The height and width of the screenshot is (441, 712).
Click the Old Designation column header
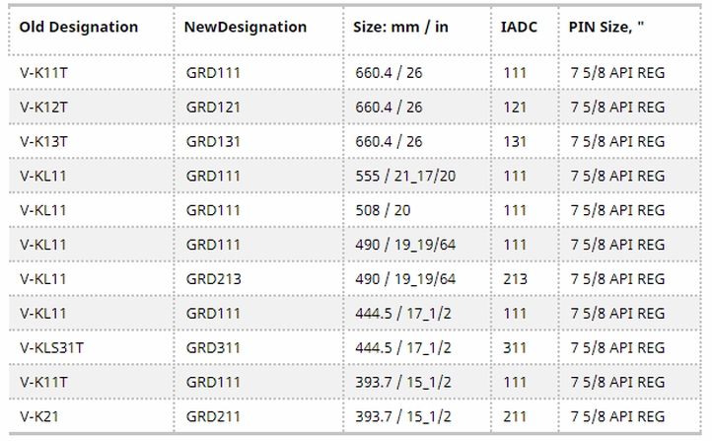[79, 28]
